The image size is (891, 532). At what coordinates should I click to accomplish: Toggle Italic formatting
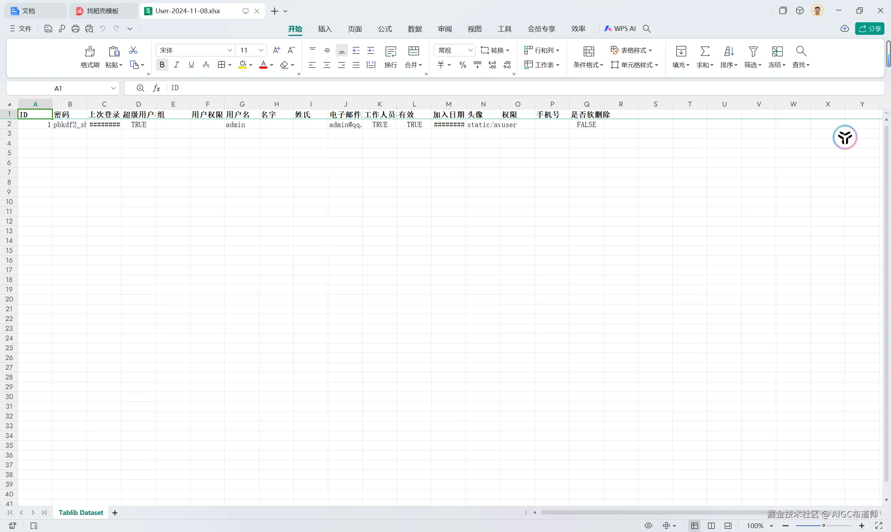(176, 64)
